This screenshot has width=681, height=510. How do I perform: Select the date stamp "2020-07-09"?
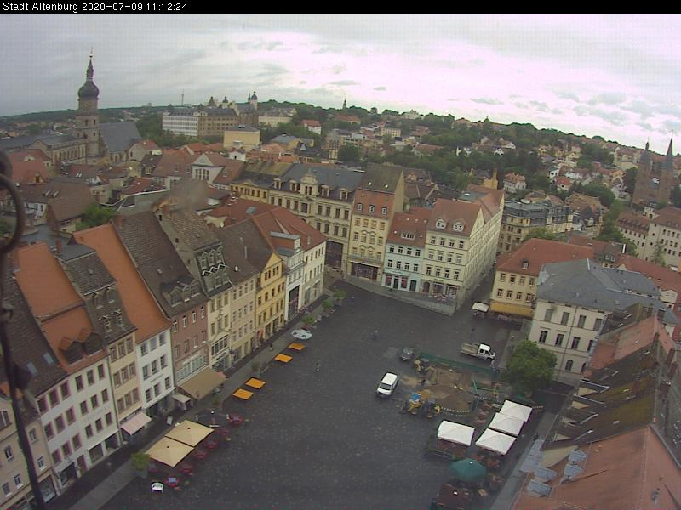tap(113, 7)
